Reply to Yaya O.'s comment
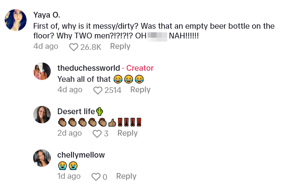Viewport: 282px width, 187px height. 120,46
